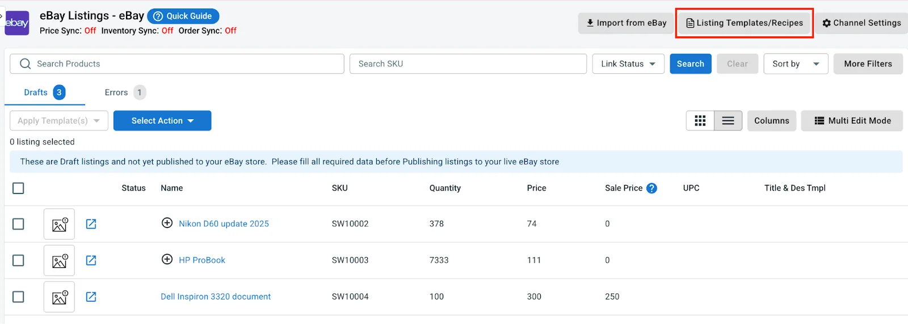Viewport: 908px width, 324px height.
Task: Switch to list view icon
Action: pyautogui.click(x=728, y=120)
